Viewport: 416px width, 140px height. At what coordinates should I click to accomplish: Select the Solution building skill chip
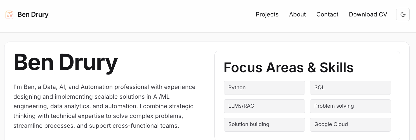coord(264,125)
